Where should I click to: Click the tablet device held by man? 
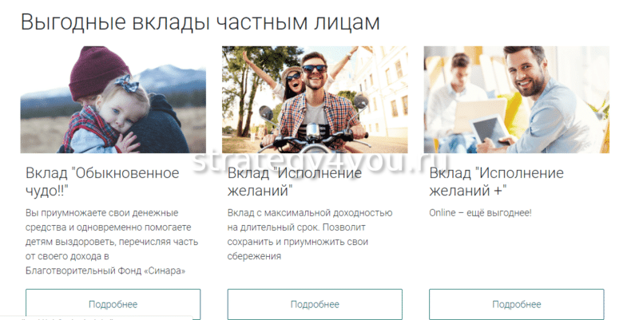pyautogui.click(x=490, y=130)
